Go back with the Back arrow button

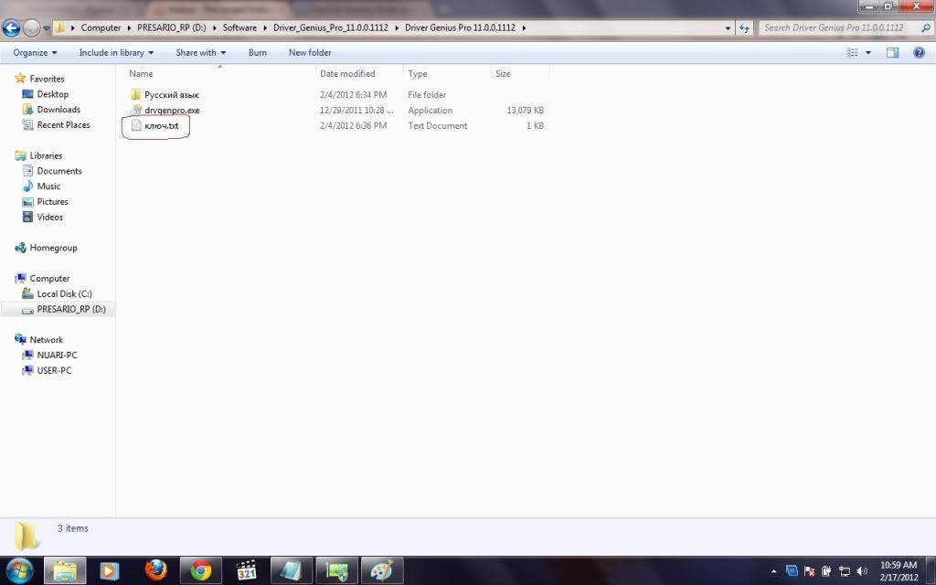pyautogui.click(x=11, y=27)
